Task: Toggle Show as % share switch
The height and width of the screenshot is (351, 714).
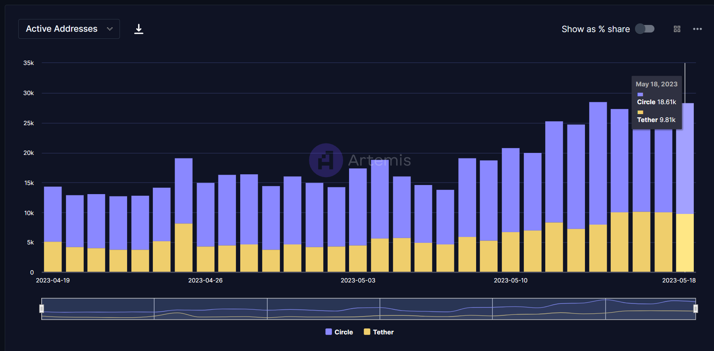Action: 645,29
